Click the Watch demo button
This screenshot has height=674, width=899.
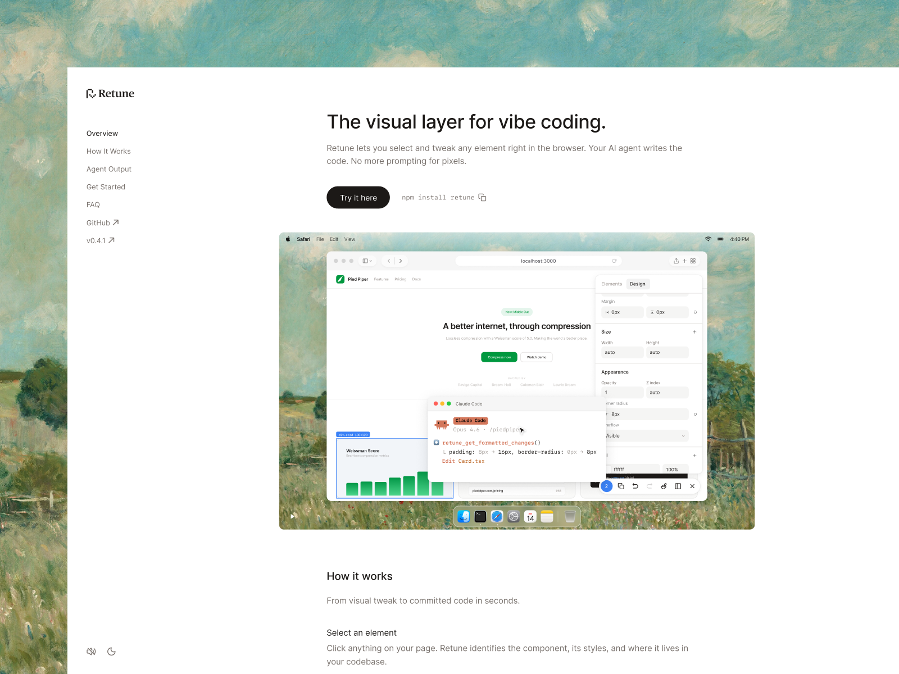click(x=537, y=357)
